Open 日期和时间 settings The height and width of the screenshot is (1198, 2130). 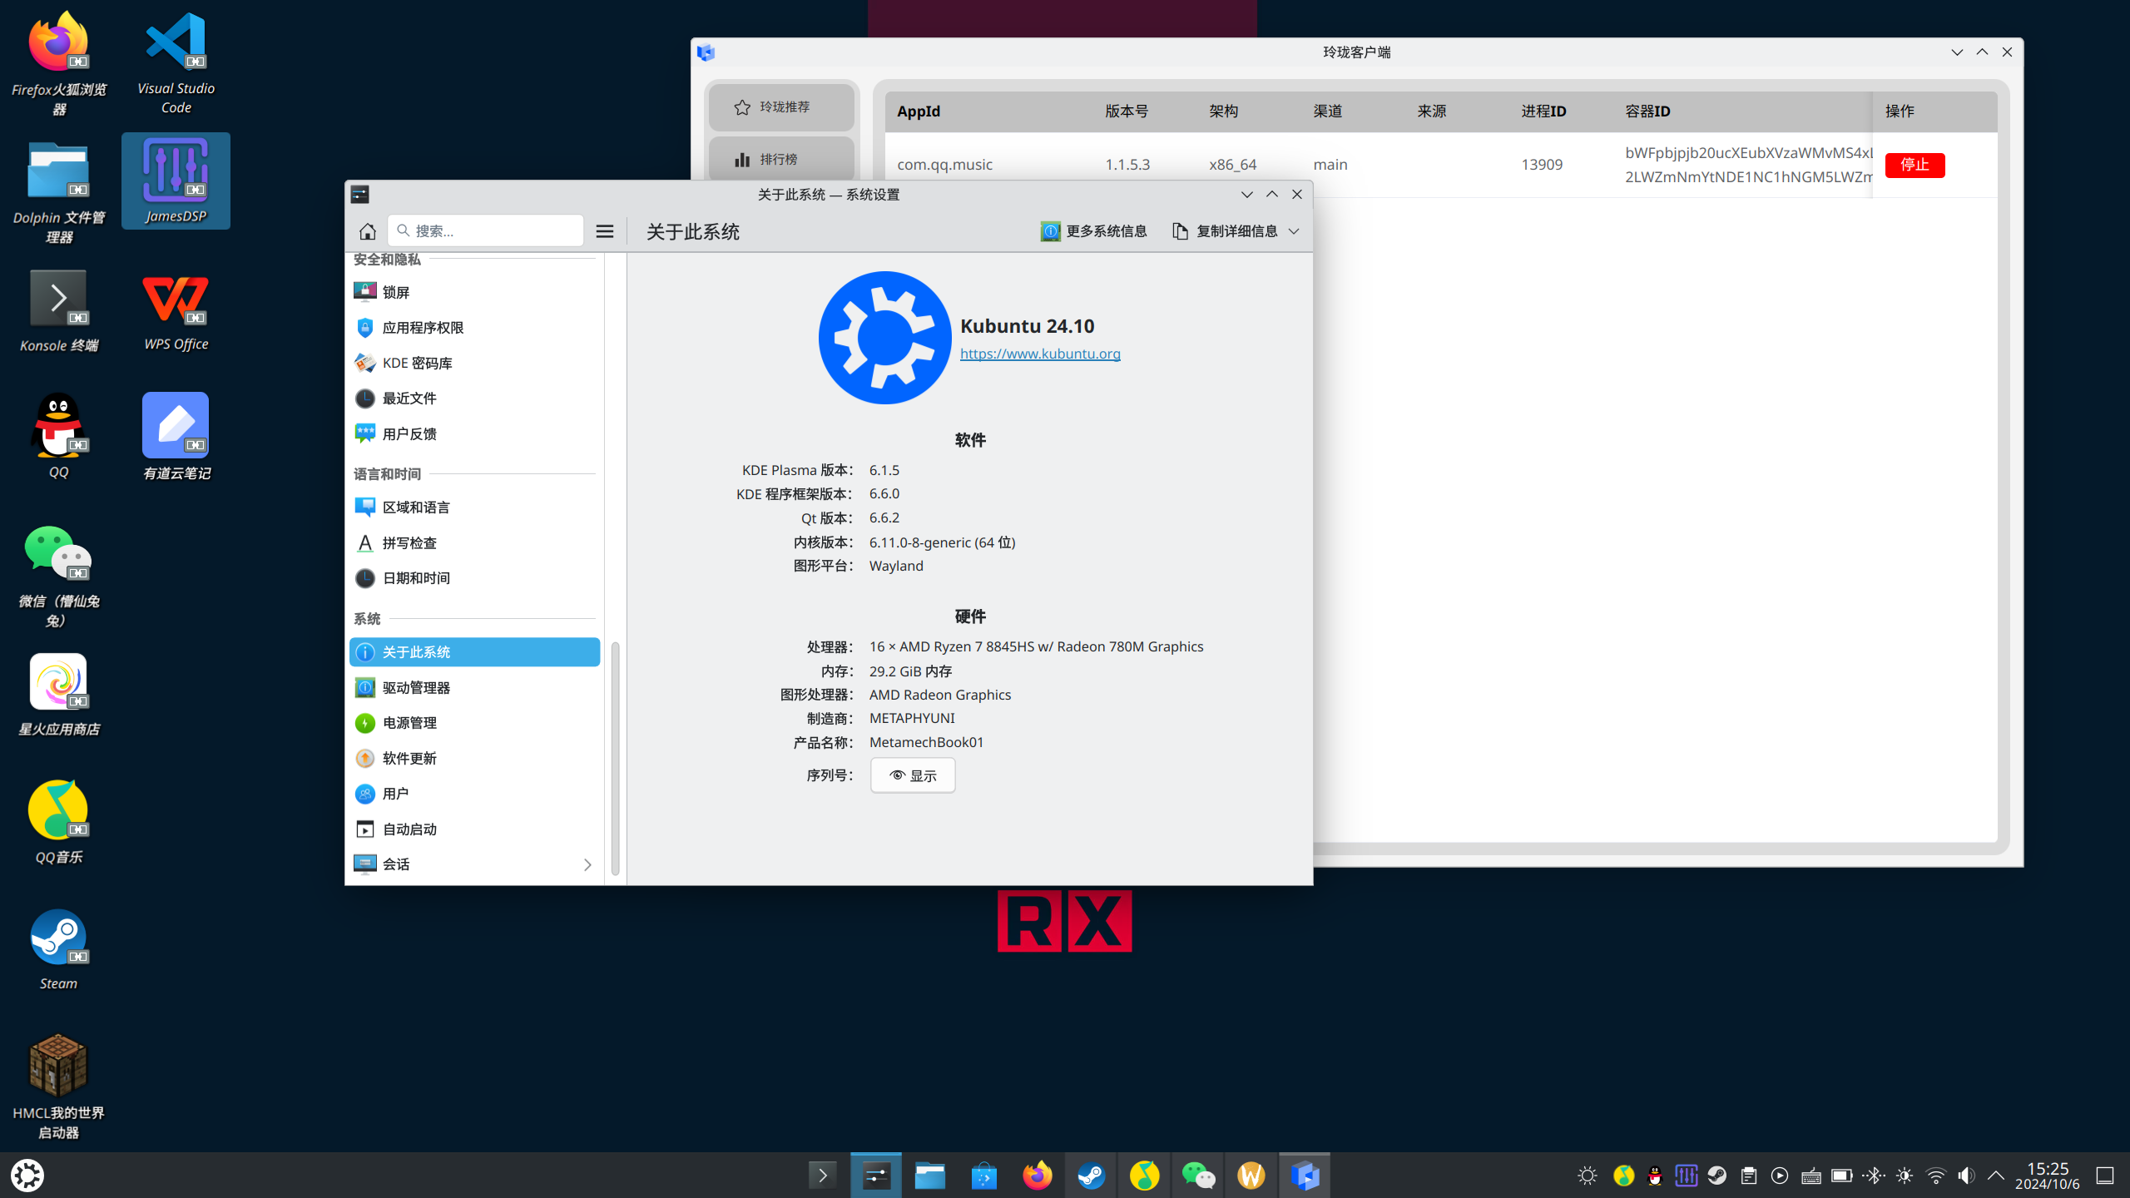(474, 578)
